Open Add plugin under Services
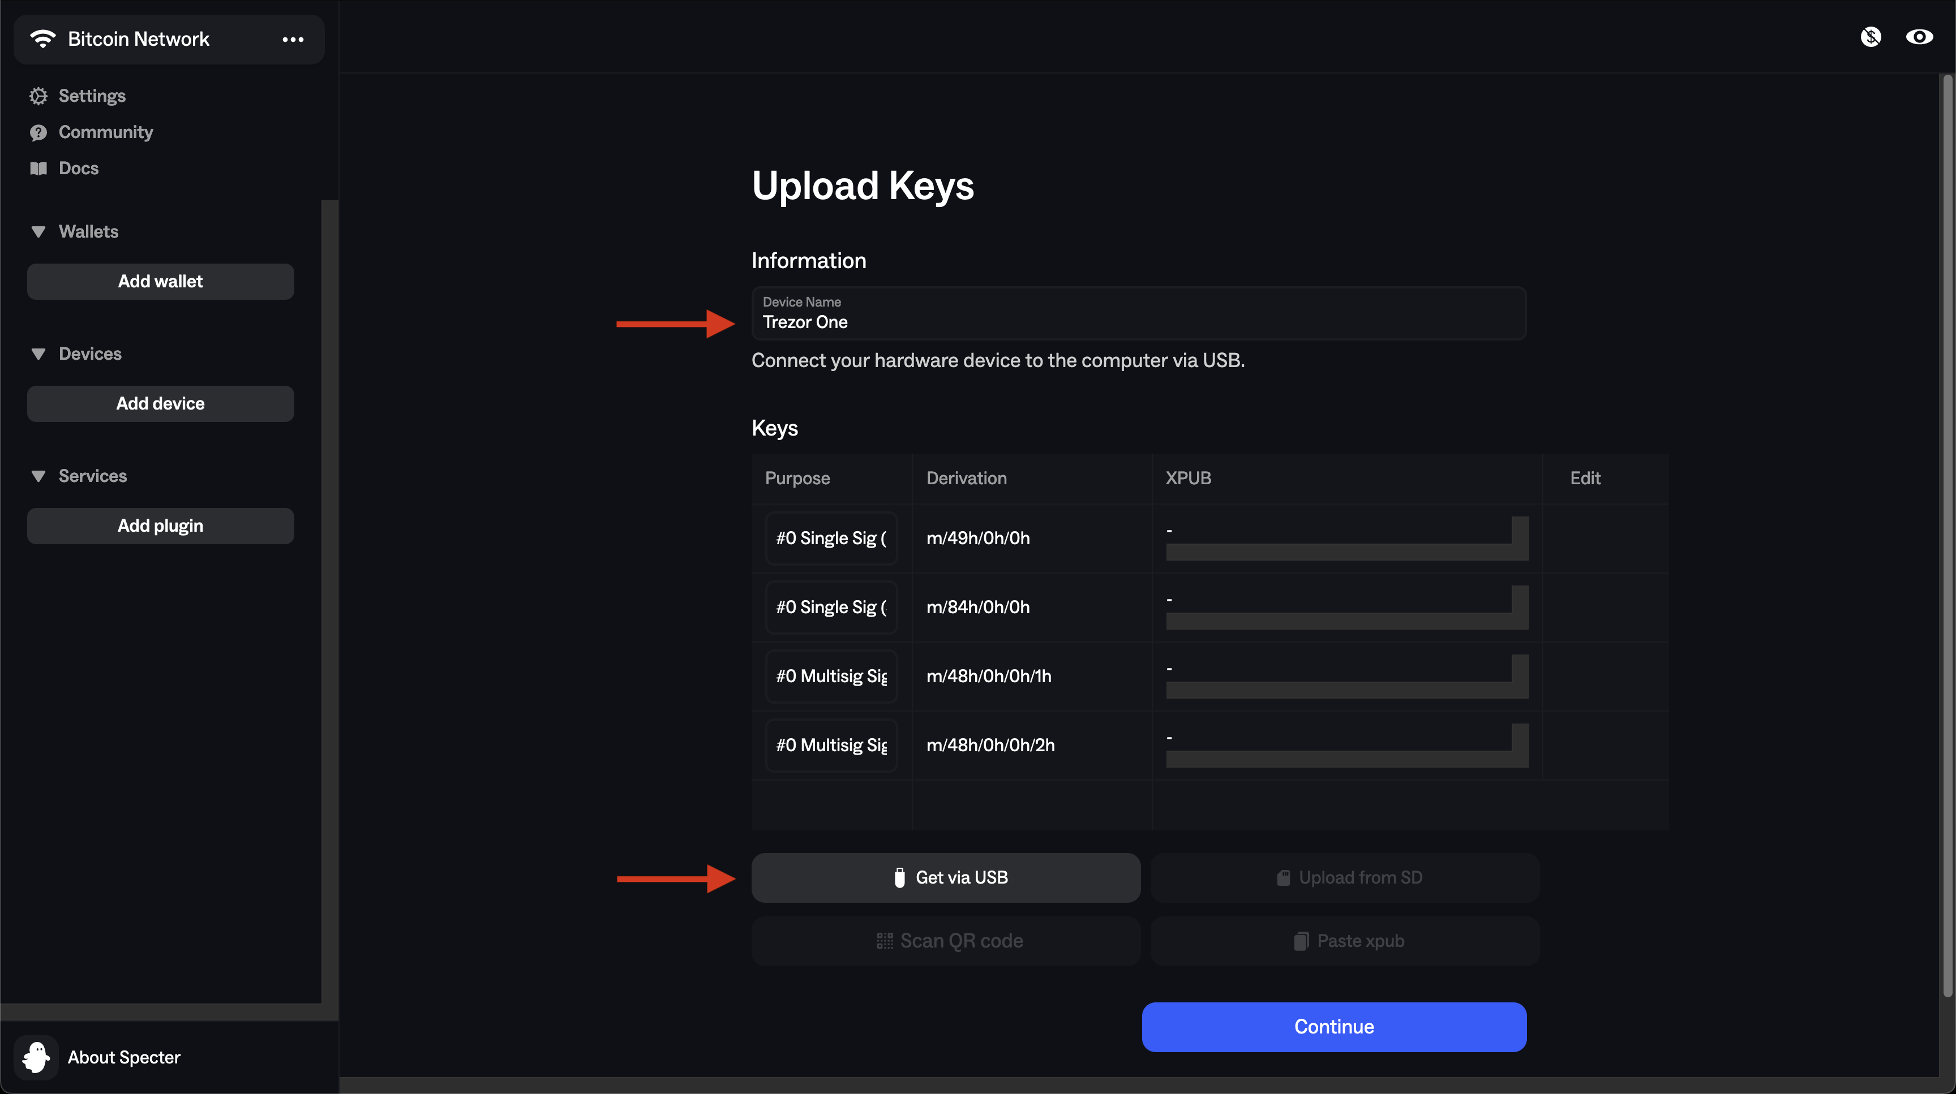The width and height of the screenshot is (1956, 1094). click(160, 526)
